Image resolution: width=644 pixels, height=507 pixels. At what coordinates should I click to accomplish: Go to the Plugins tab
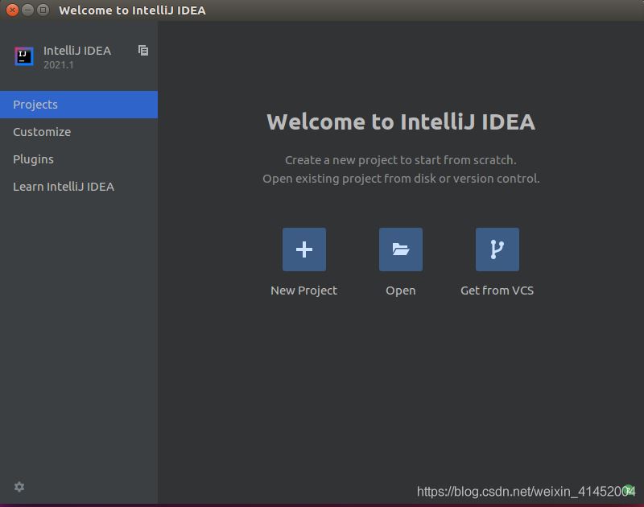34,159
